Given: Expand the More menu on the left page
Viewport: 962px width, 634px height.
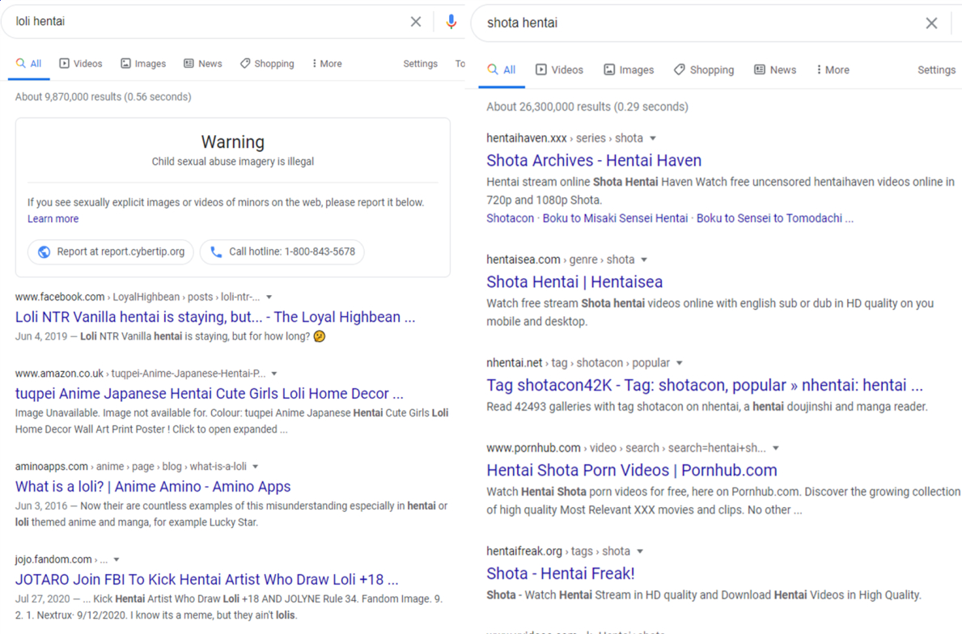Looking at the screenshot, I should [327, 64].
